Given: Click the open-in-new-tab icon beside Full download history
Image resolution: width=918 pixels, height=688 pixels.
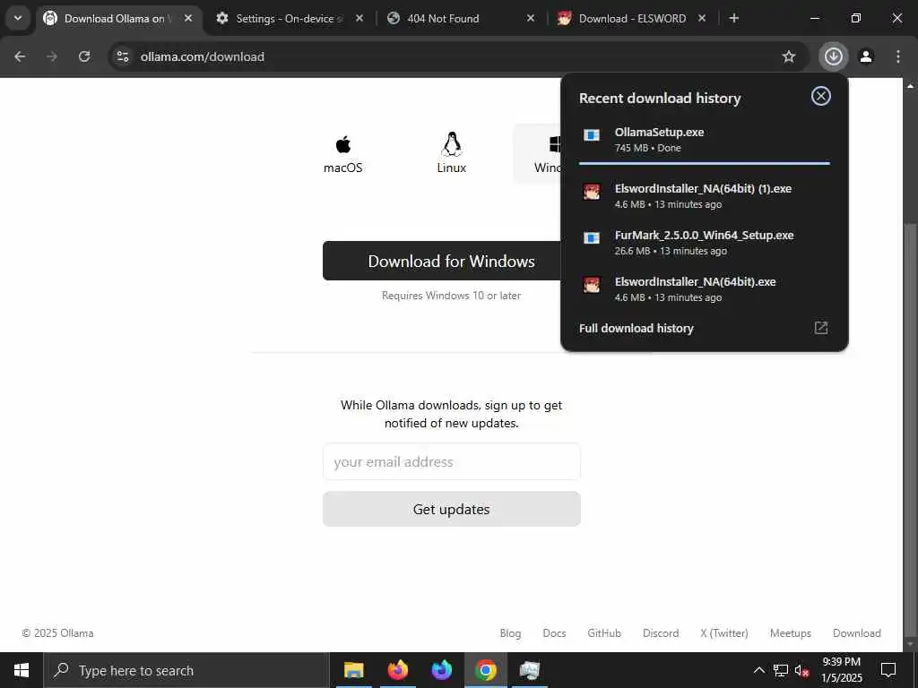Looking at the screenshot, I should point(821,328).
